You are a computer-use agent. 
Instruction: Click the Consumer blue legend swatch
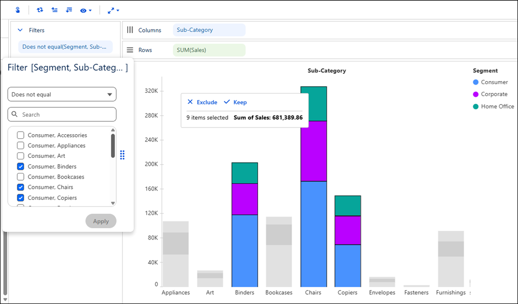coord(476,82)
